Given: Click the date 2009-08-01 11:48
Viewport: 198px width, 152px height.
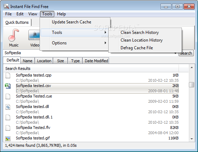Looking at the screenshot, I should pyautogui.click(x=163, y=91).
